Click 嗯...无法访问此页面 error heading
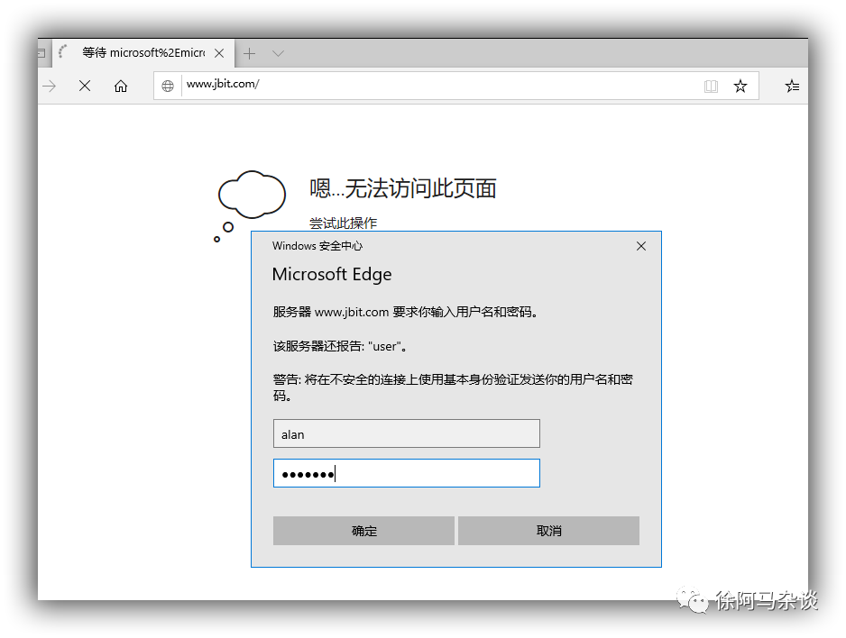This screenshot has width=846, height=638. click(x=403, y=188)
